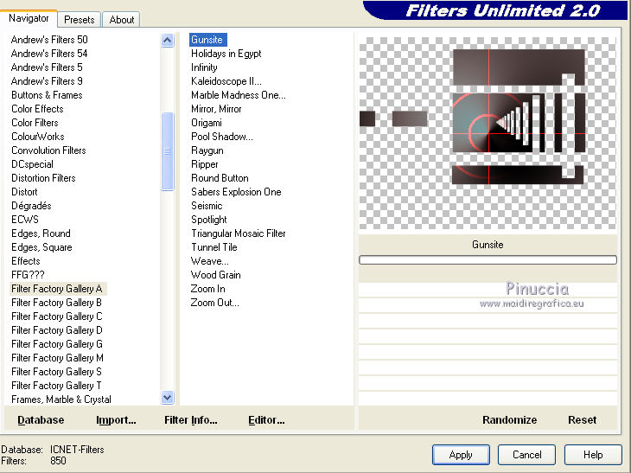Click the category list scrollbar thumb
The image size is (631, 473).
[x=167, y=151]
